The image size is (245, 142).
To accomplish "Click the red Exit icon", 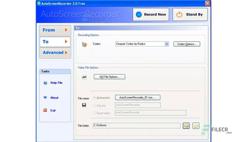I will (45, 110).
